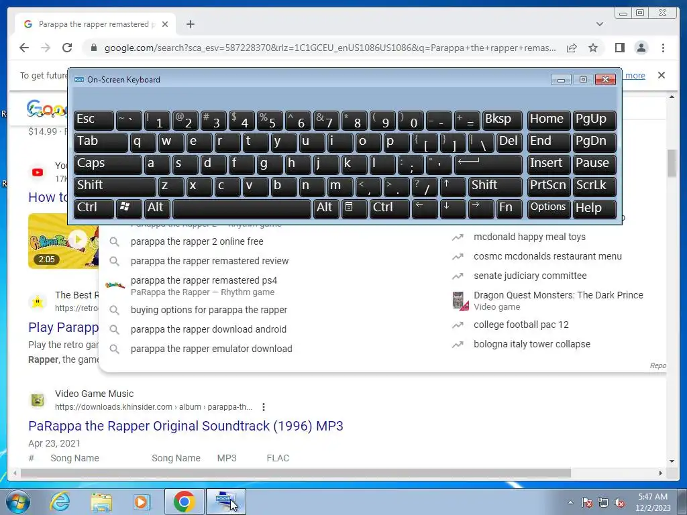Open a new Chrome tab
The width and height of the screenshot is (687, 515).
click(x=190, y=24)
